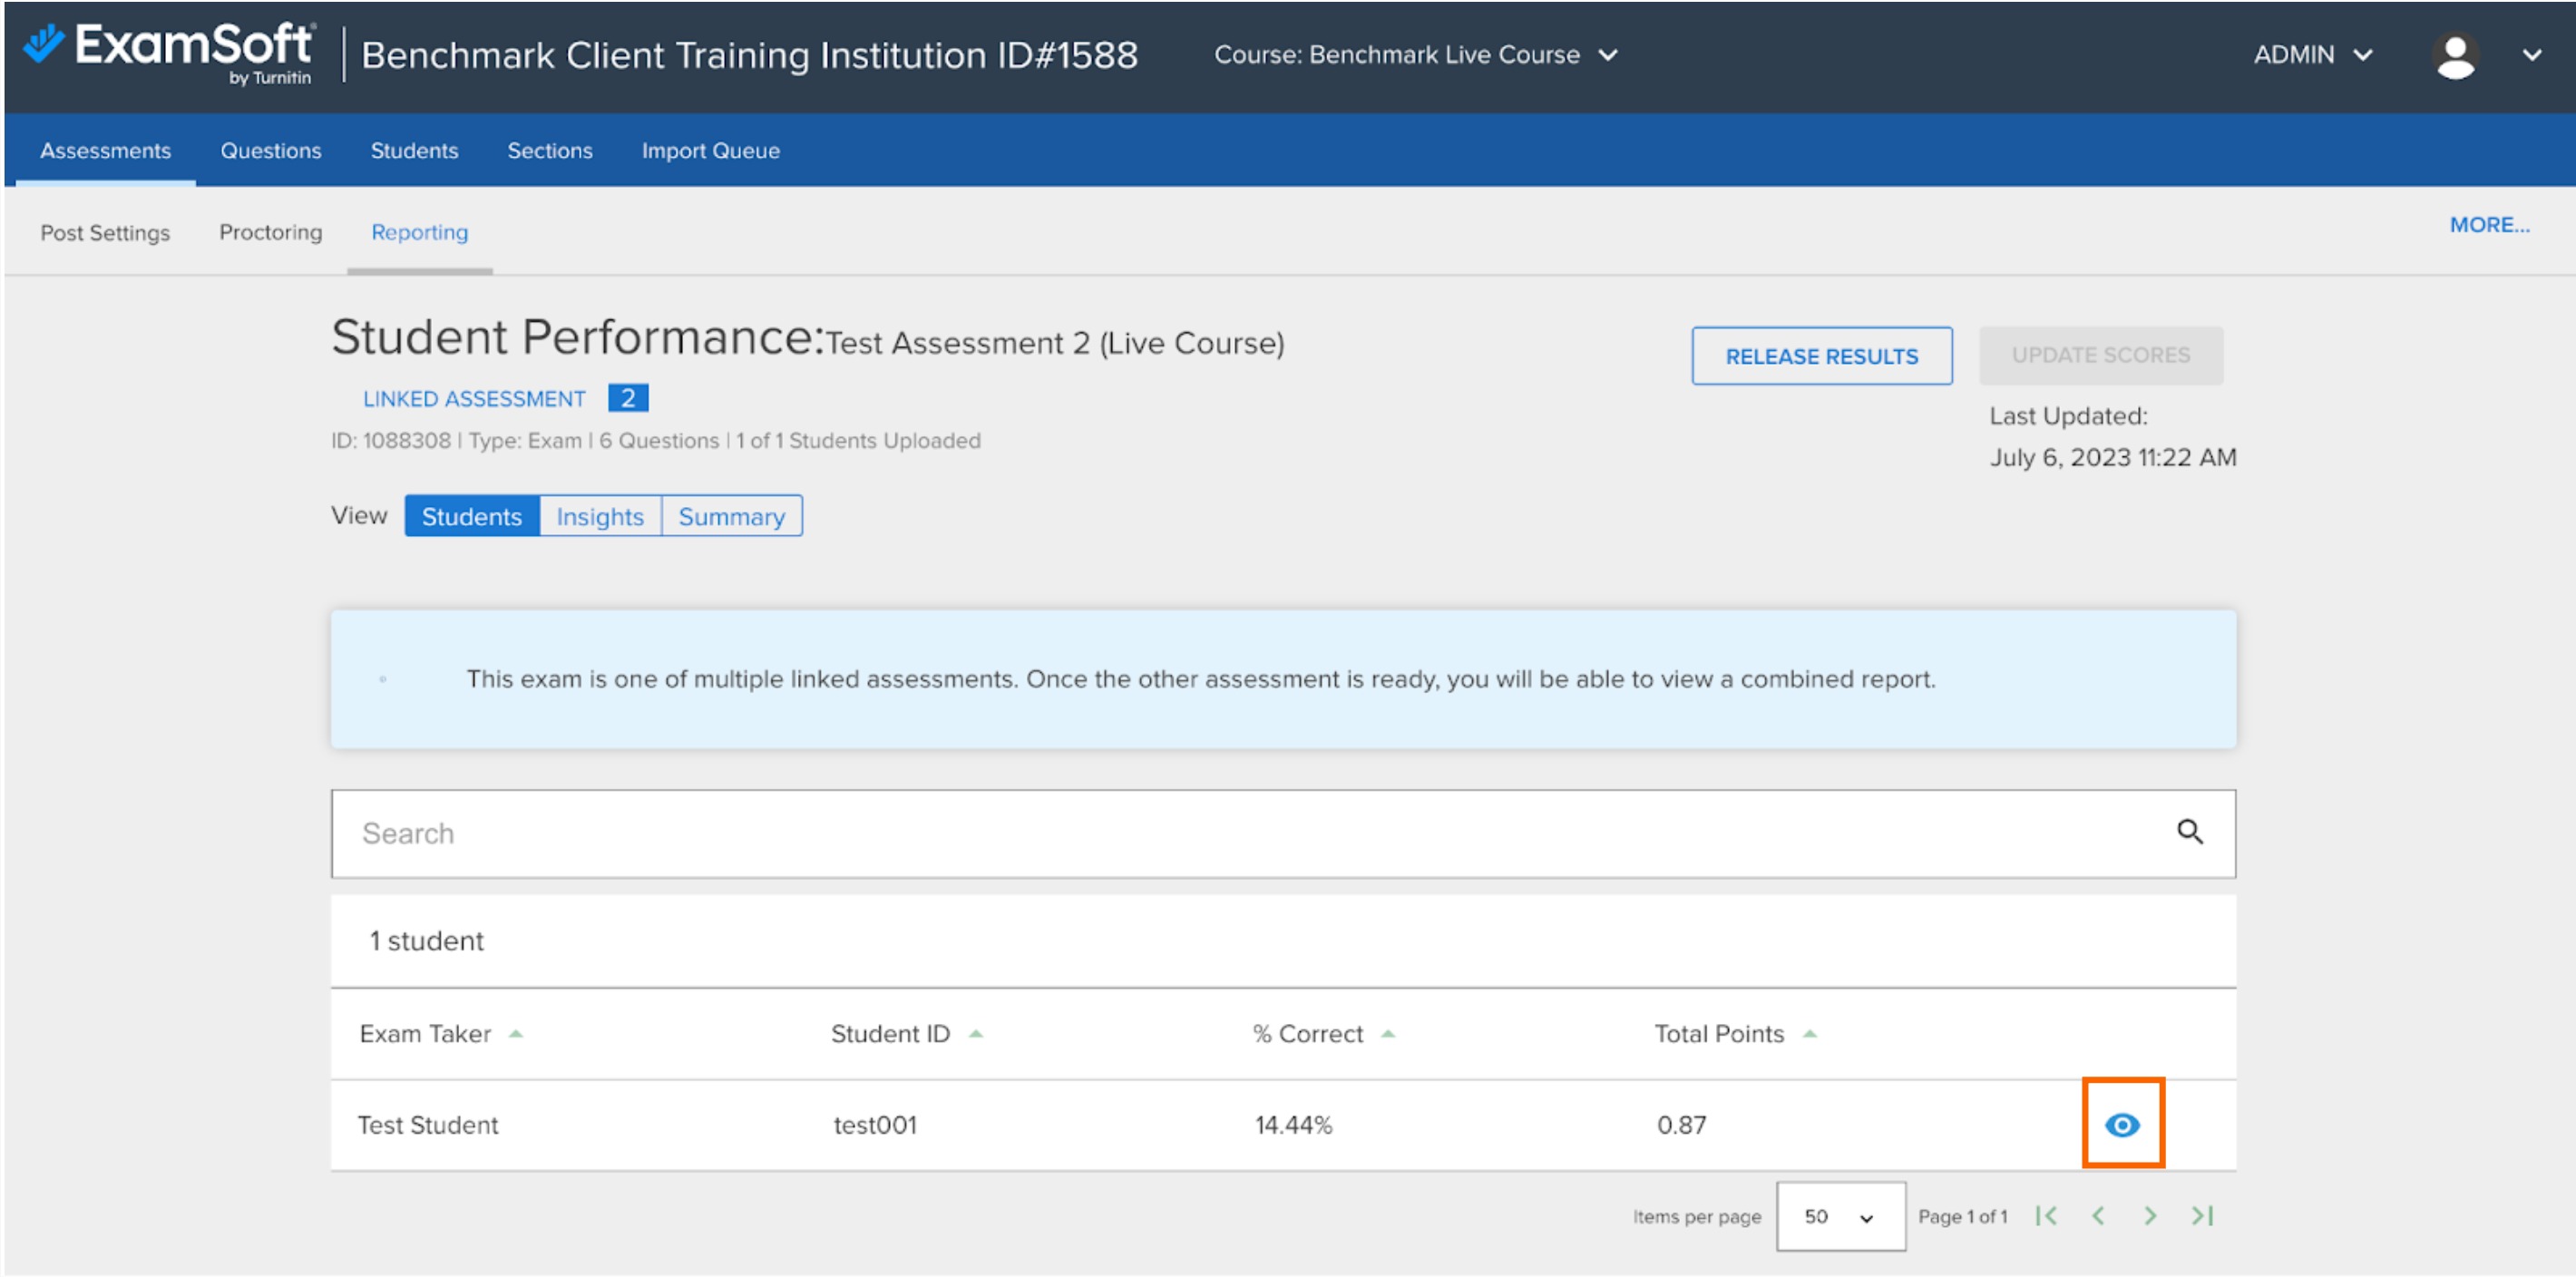Open the Items per page dropdown
This screenshot has width=2576, height=1277.
(1839, 1216)
